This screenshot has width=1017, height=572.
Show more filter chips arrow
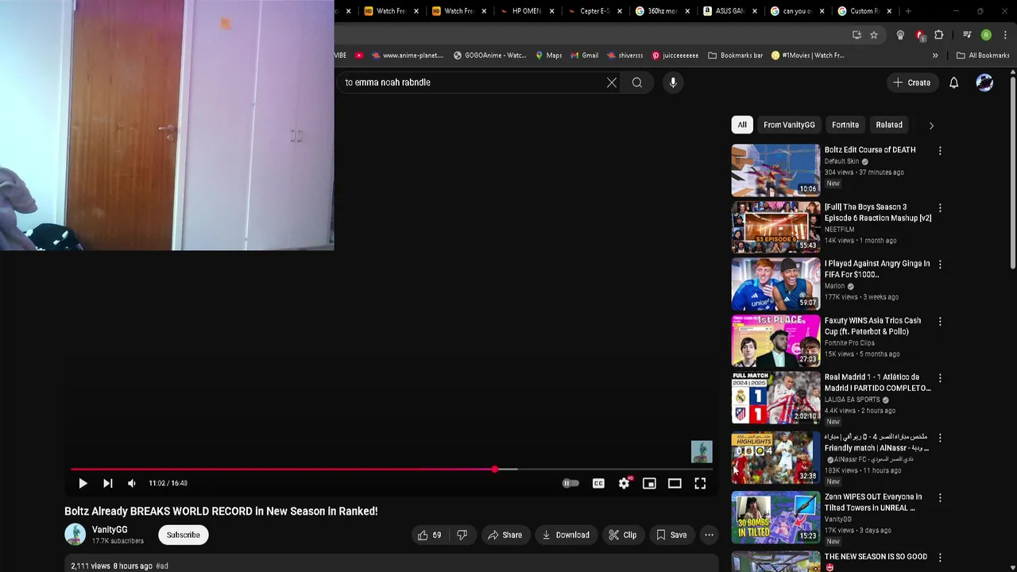[x=931, y=126]
